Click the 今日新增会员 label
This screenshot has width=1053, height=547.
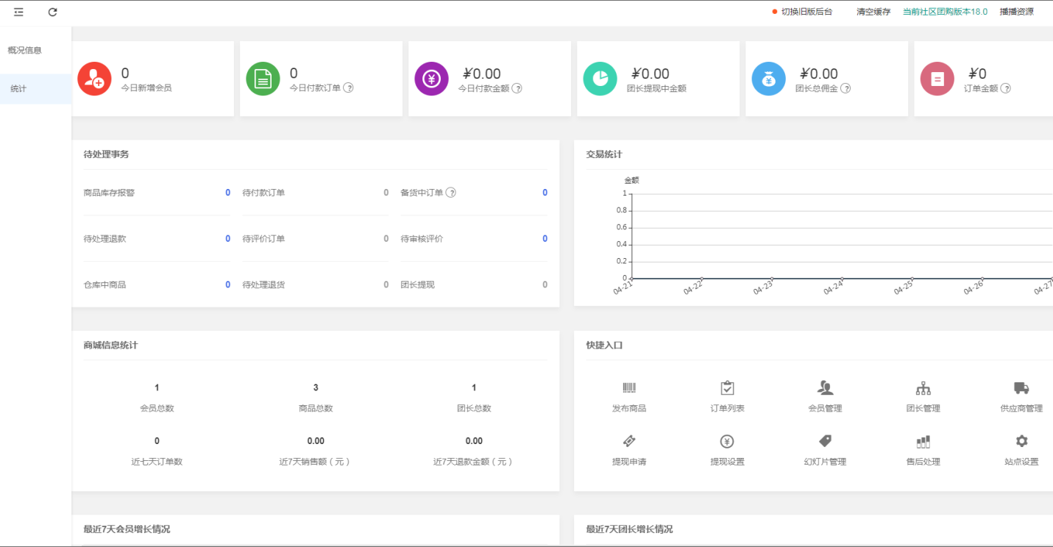(146, 88)
